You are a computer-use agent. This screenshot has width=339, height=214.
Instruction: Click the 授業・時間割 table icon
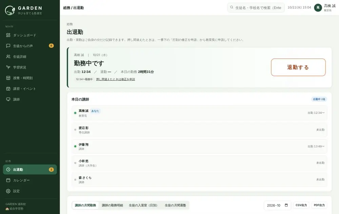[8, 78]
